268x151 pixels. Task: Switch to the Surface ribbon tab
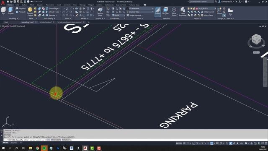(24, 5)
